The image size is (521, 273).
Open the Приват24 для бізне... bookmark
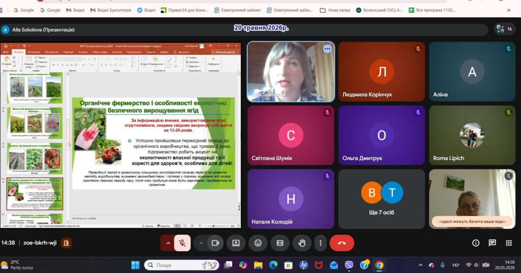(x=184, y=10)
